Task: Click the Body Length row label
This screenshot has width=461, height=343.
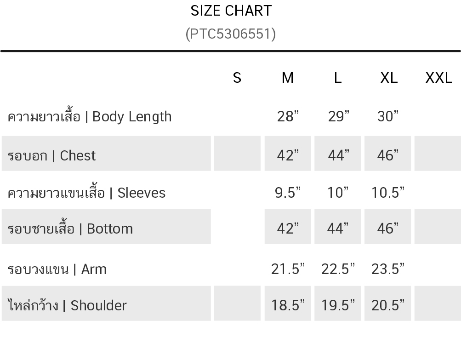Action: click(x=90, y=117)
